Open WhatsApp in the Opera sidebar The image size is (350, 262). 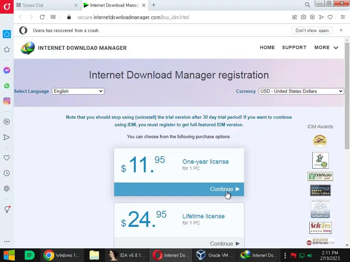coord(7,86)
